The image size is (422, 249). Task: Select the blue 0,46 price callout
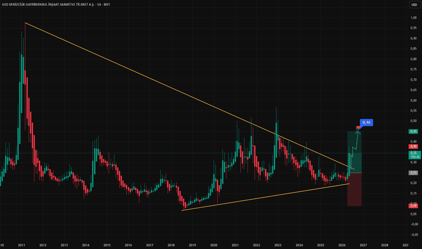tap(366, 123)
